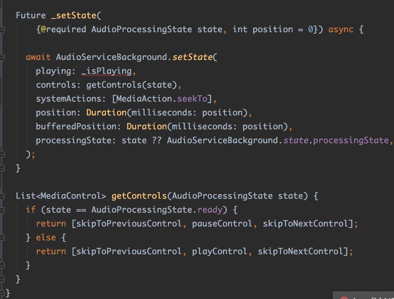394x299 pixels.
Task: Fold the else block in getControls
Action: [2, 237]
